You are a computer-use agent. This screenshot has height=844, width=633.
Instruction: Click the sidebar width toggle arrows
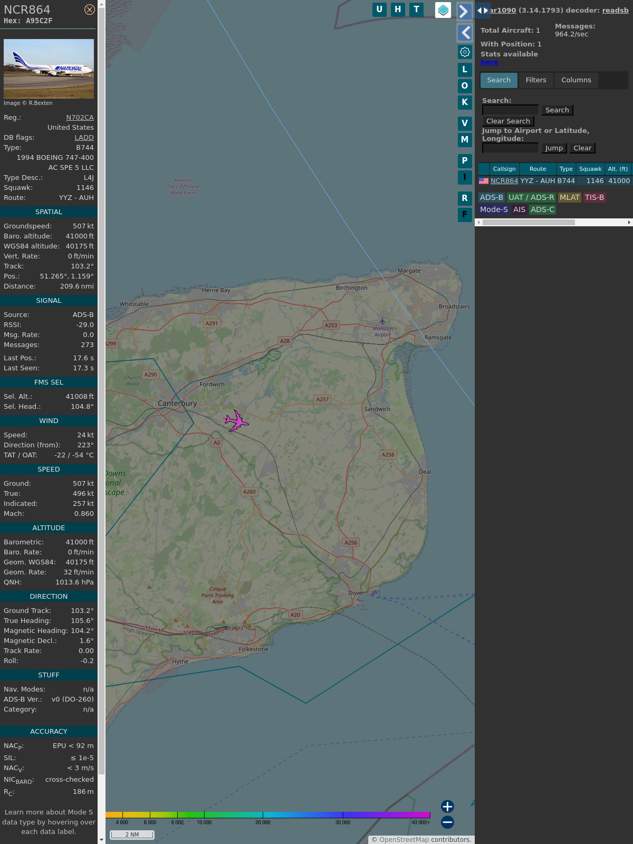tap(482, 11)
